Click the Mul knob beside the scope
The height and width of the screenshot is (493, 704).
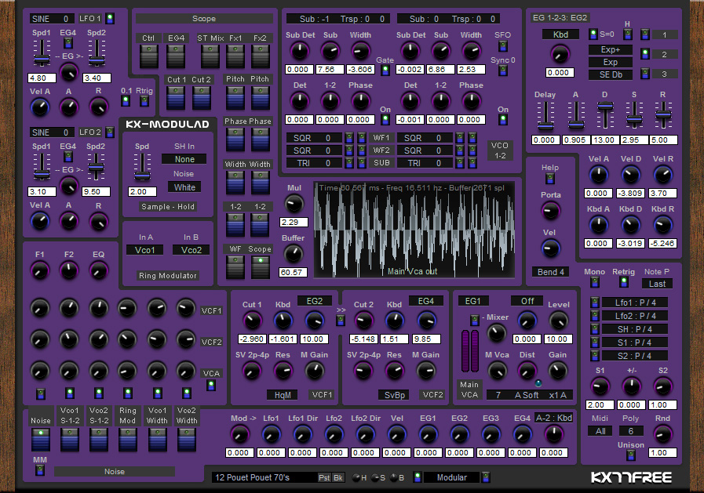[294, 205]
